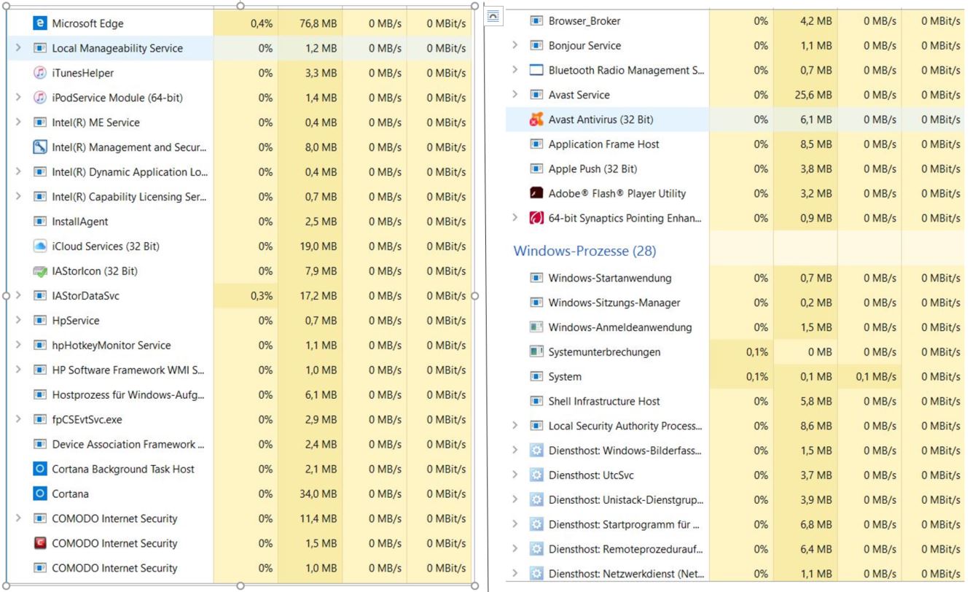Image resolution: width=970 pixels, height=592 pixels.
Task: Click the Windows-Anmeldeanwendung icon
Action: 536,327
